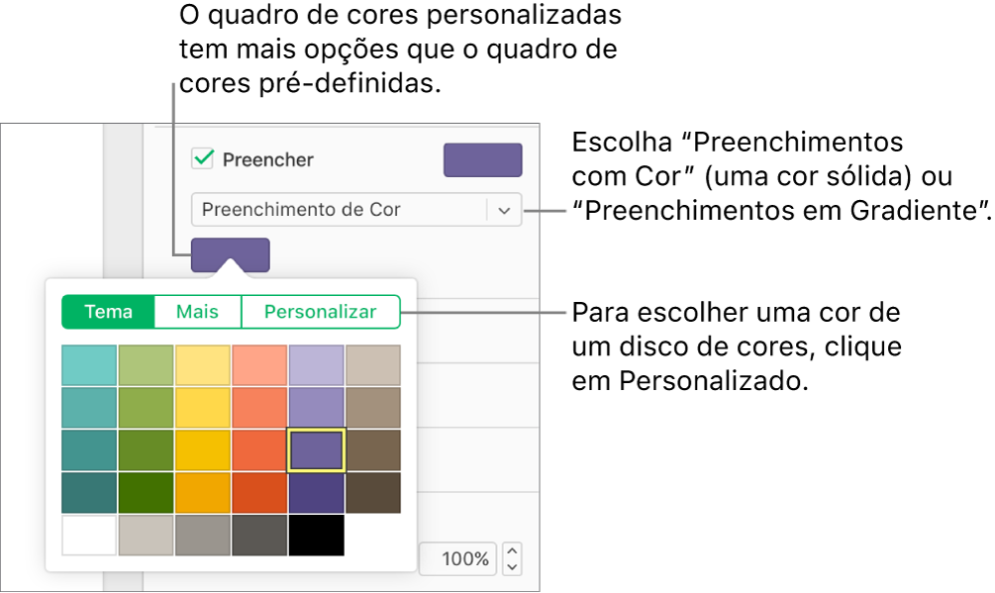Decrease the value with stepper down arrow
Image resolution: width=995 pixels, height=593 pixels.
click(x=512, y=567)
